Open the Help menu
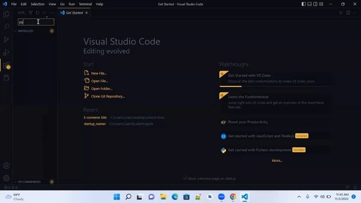 99,4
